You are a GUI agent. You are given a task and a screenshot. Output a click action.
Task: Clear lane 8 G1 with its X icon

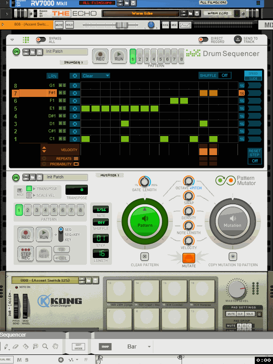tap(75, 86)
